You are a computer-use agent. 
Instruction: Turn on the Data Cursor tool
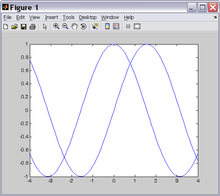(x=95, y=26)
